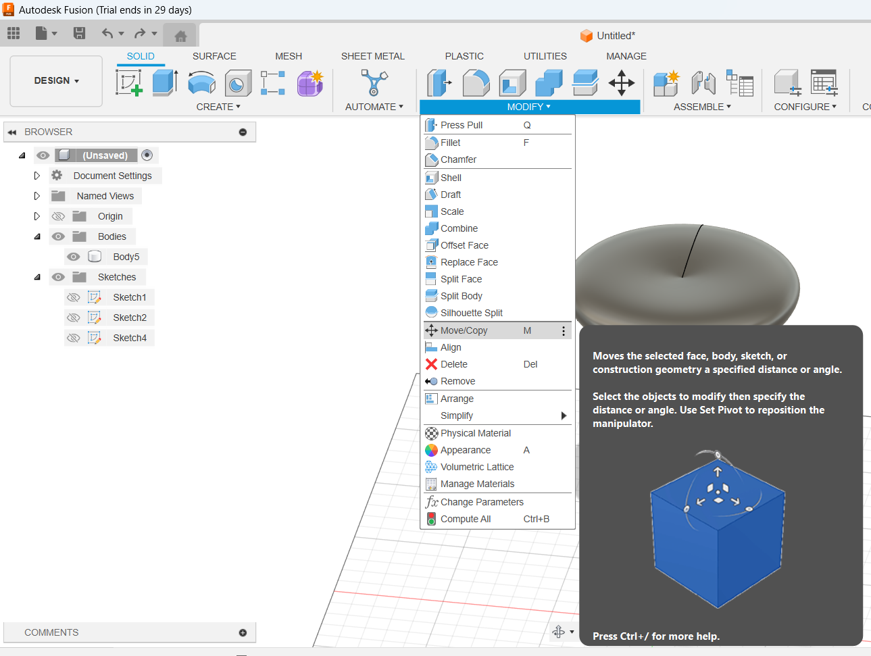Viewport: 871px width, 656px height.
Task: Open the data panel grid icon
Action: (14, 33)
